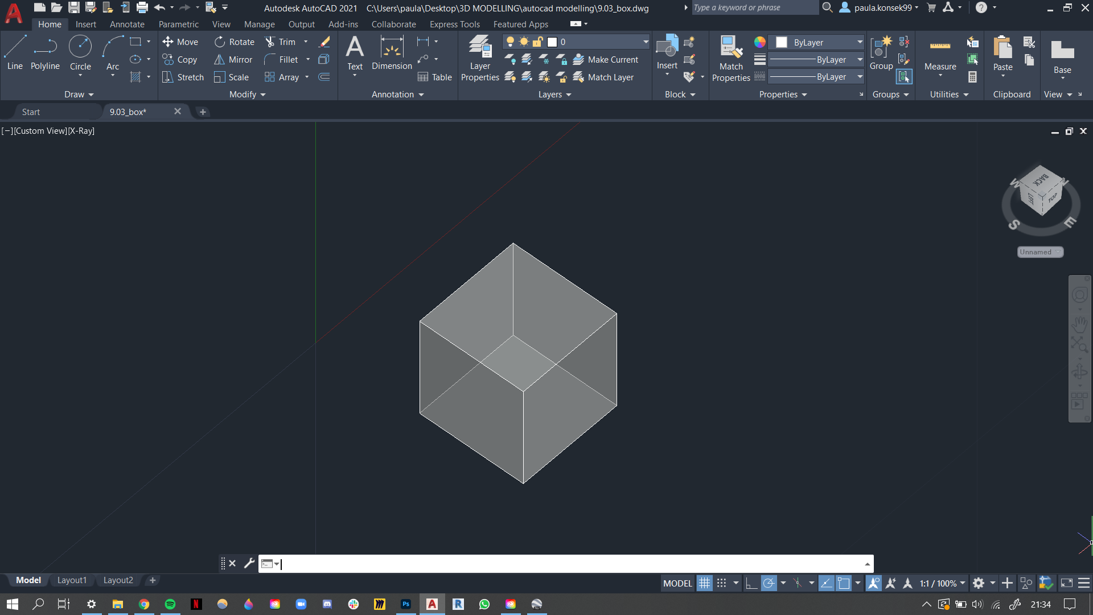Click the Measure utility

pos(940,52)
